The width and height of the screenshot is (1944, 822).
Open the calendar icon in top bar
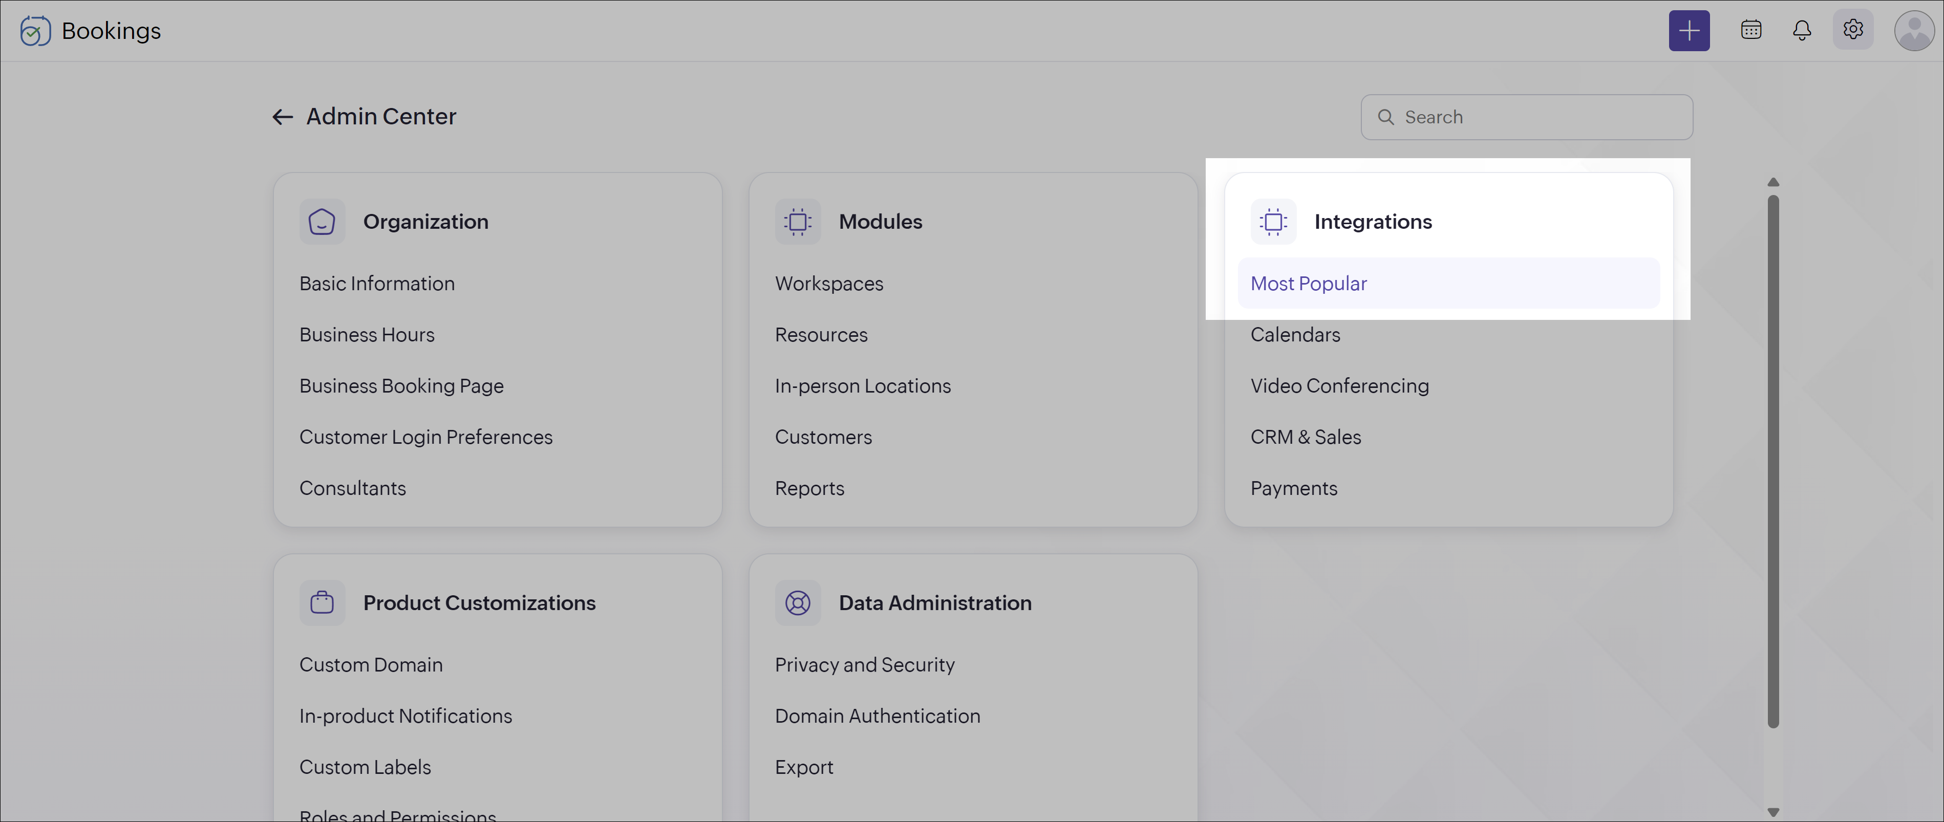point(1751,30)
